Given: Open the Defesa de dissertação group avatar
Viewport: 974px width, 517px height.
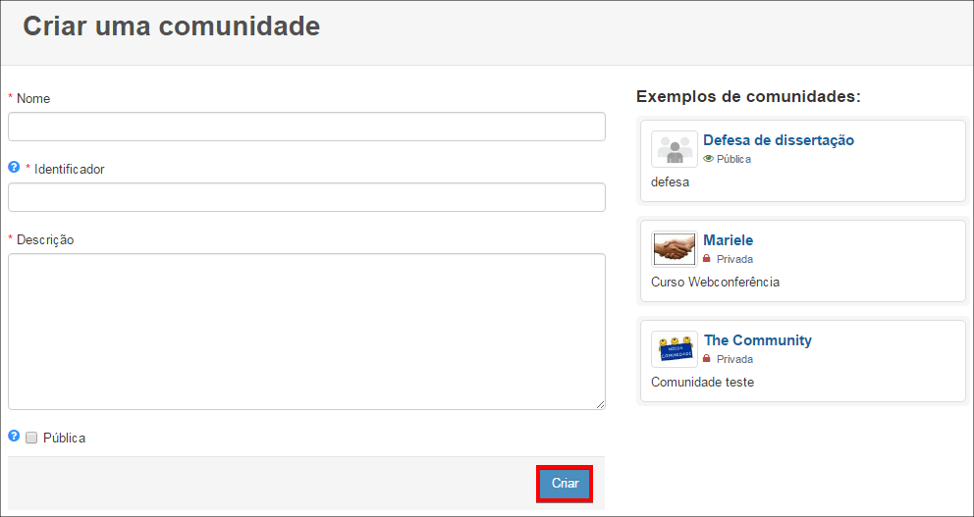Looking at the screenshot, I should tap(674, 150).
